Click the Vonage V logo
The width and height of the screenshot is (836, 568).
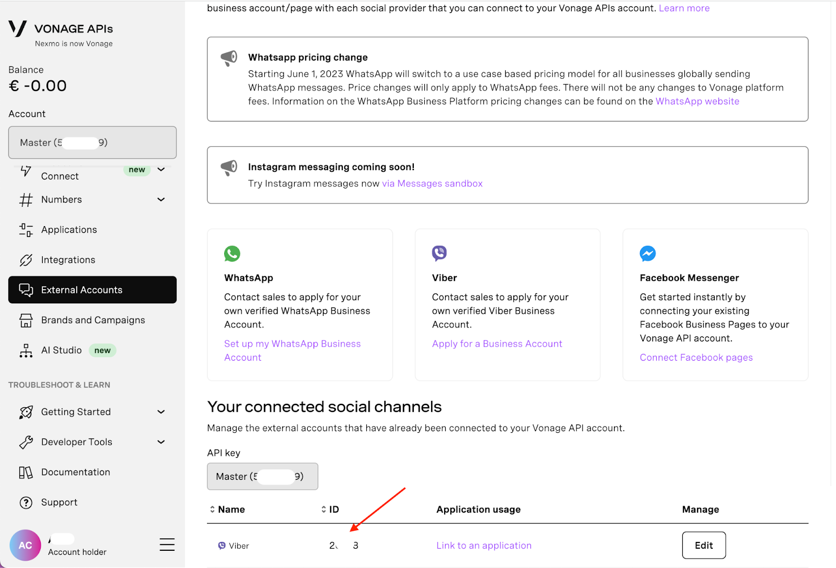[18, 28]
